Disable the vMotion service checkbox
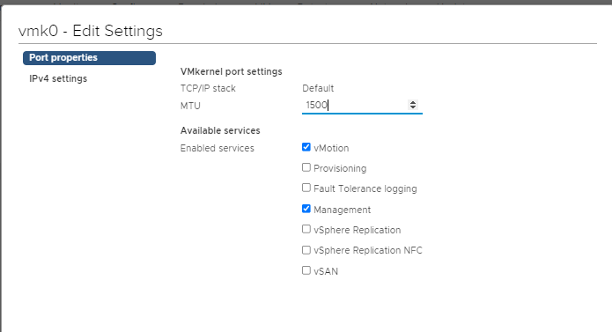 [306, 147]
